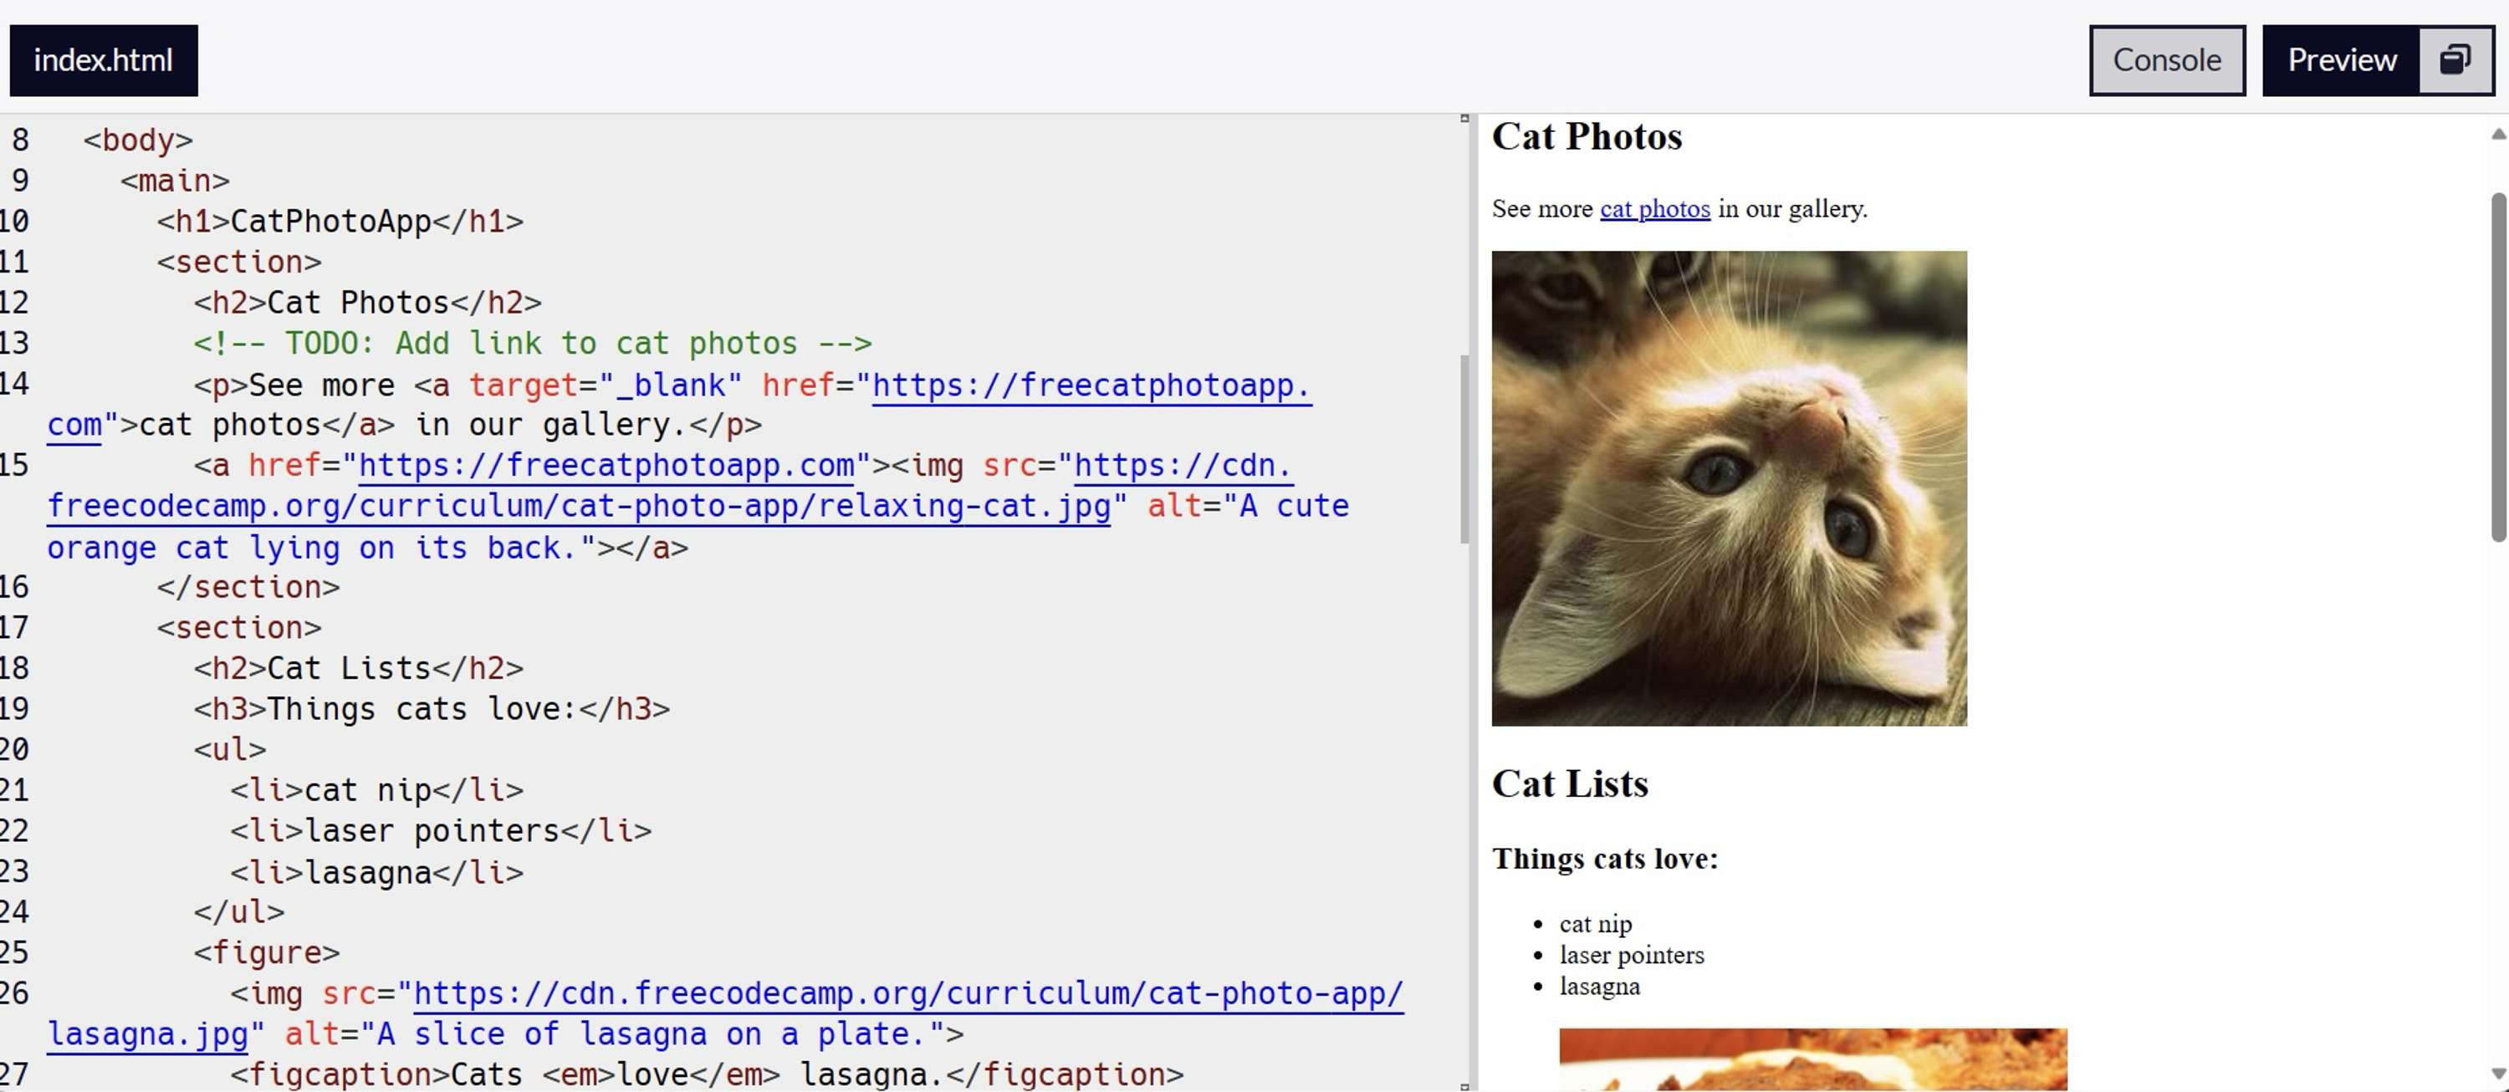Click 'Things cats love:' heading in preview
Viewport: 2509px width, 1092px height.
1604,858
